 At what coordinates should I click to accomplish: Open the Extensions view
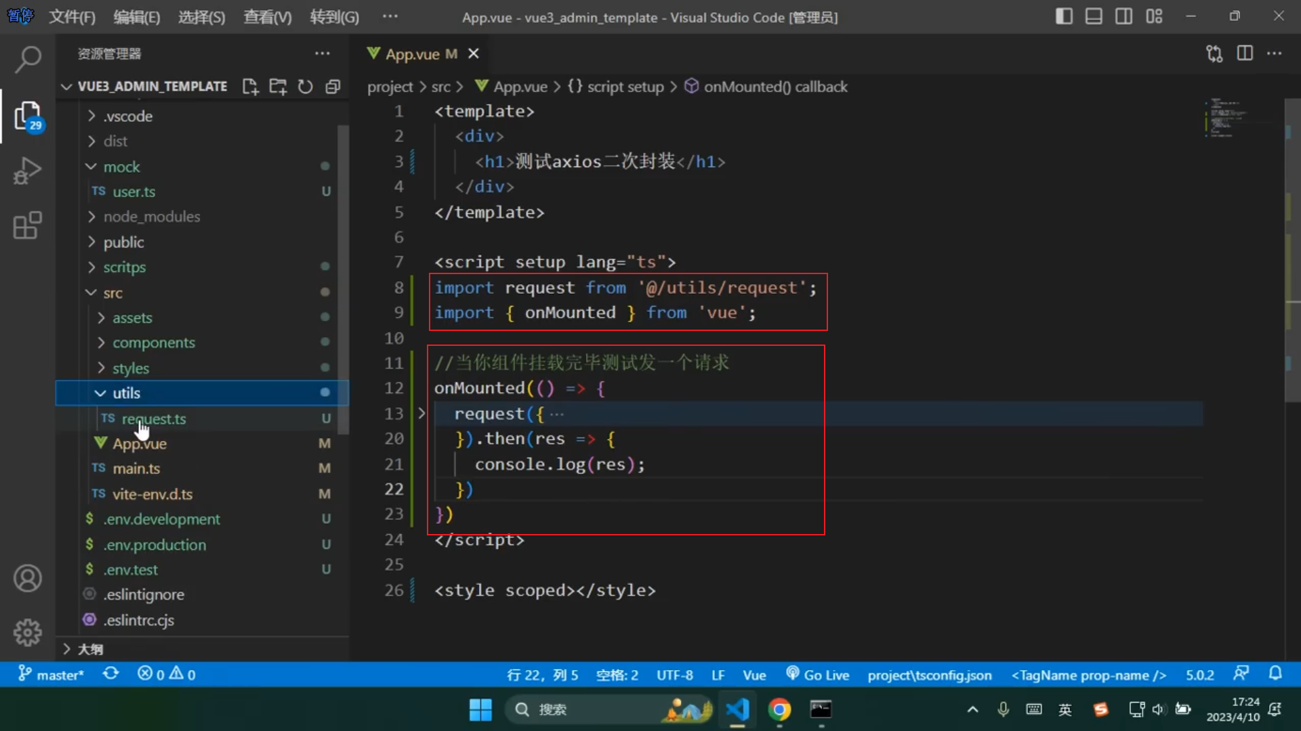(x=28, y=225)
